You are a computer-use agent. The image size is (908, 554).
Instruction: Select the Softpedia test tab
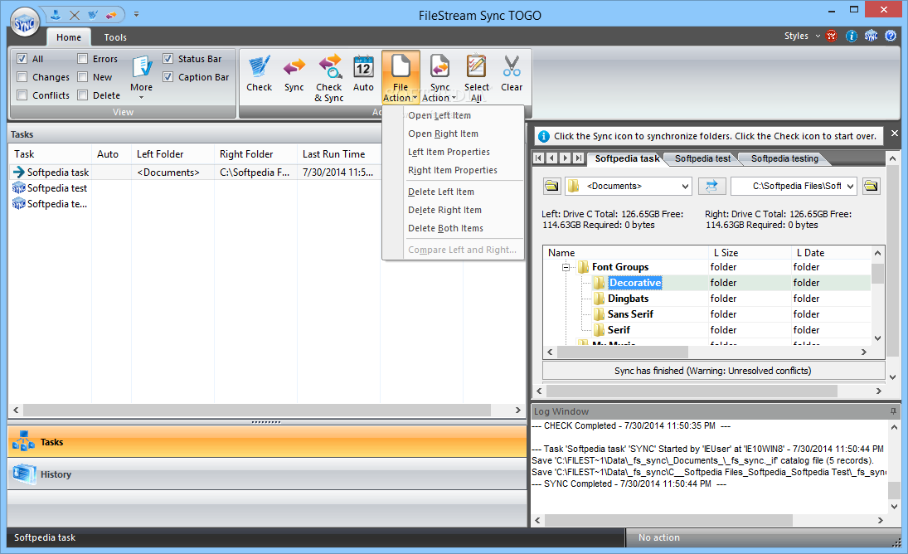point(702,158)
